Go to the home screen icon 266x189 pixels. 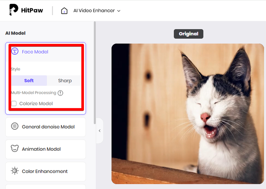64,11
